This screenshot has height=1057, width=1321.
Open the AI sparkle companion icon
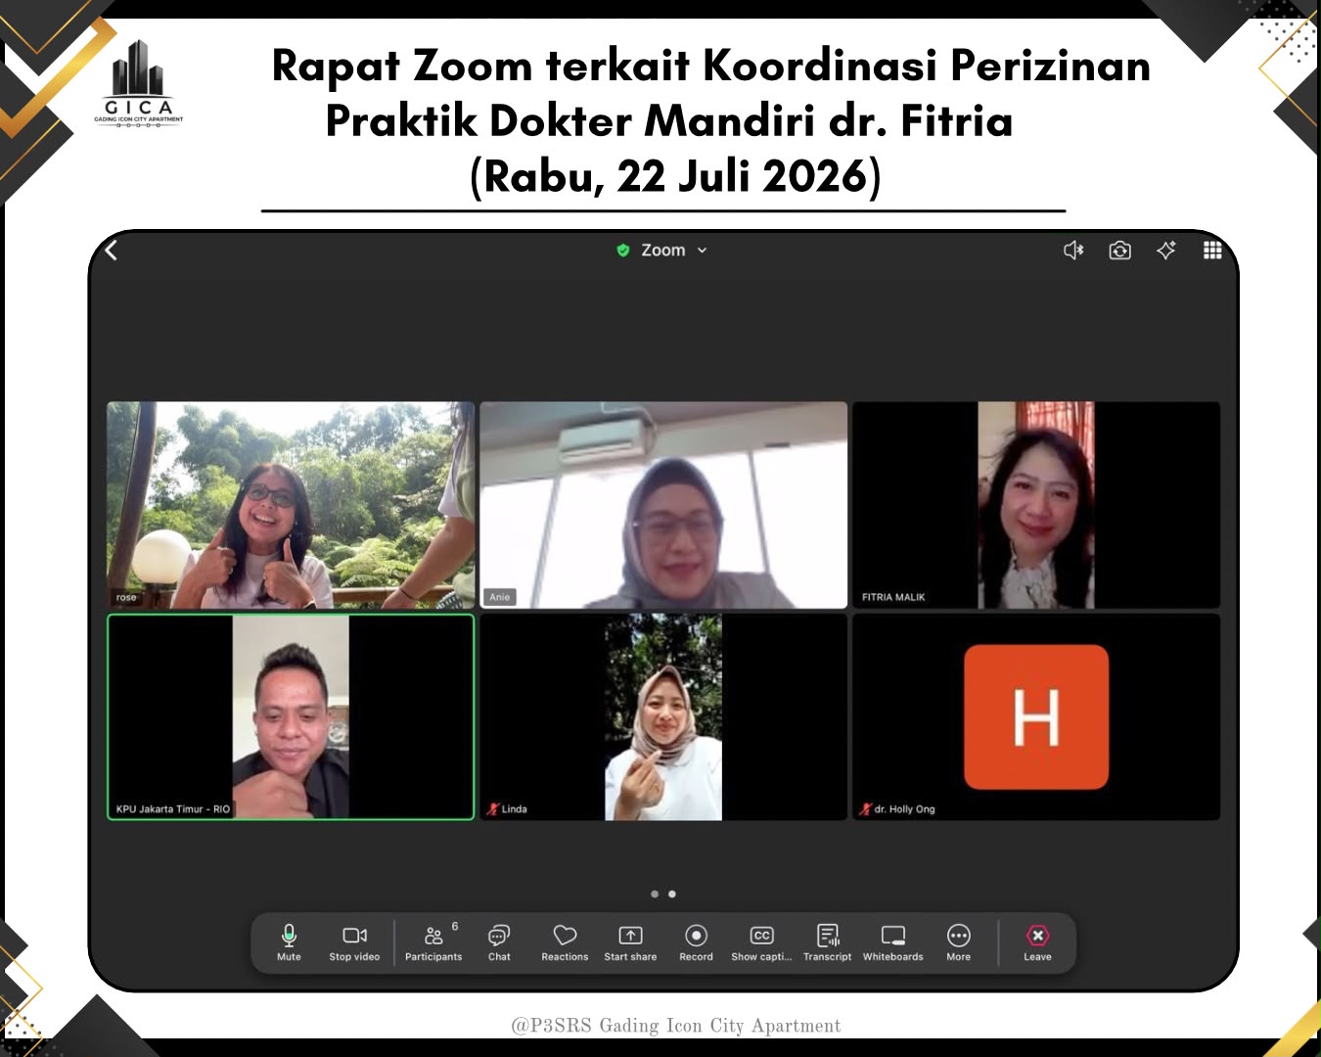(x=1166, y=251)
